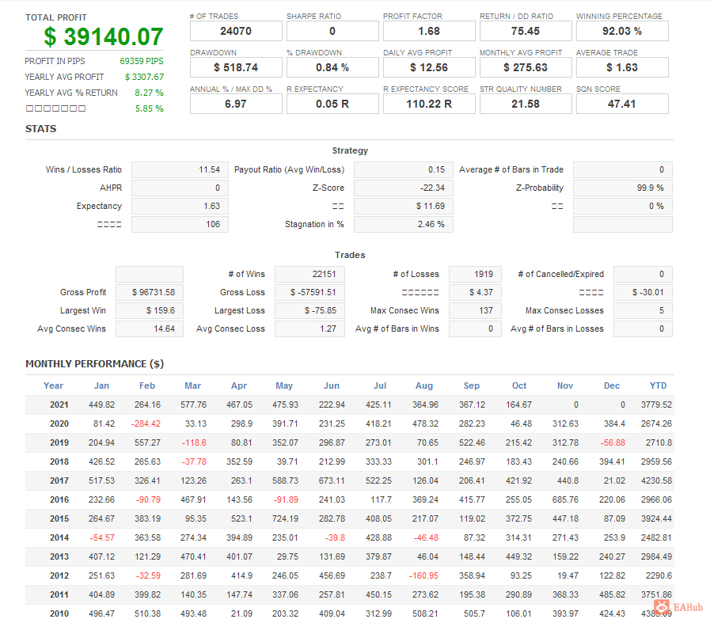Select the 8.27 % yearly return value
Viewport: 710px width, 619px height.
click(x=149, y=93)
